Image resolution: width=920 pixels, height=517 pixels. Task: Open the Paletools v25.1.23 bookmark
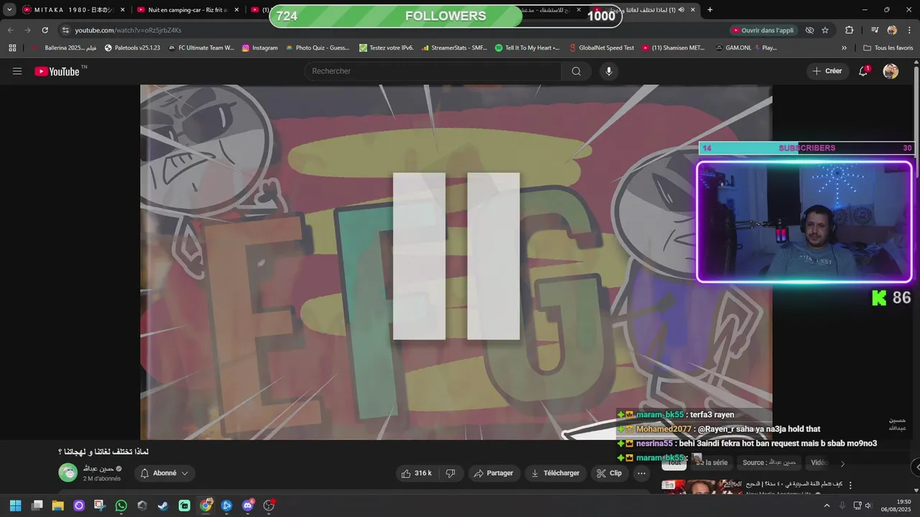pos(132,48)
